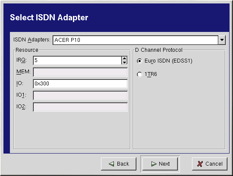This screenshot has width=233, height=176.
Task: Click the green Next arrow icon
Action: click(154, 164)
